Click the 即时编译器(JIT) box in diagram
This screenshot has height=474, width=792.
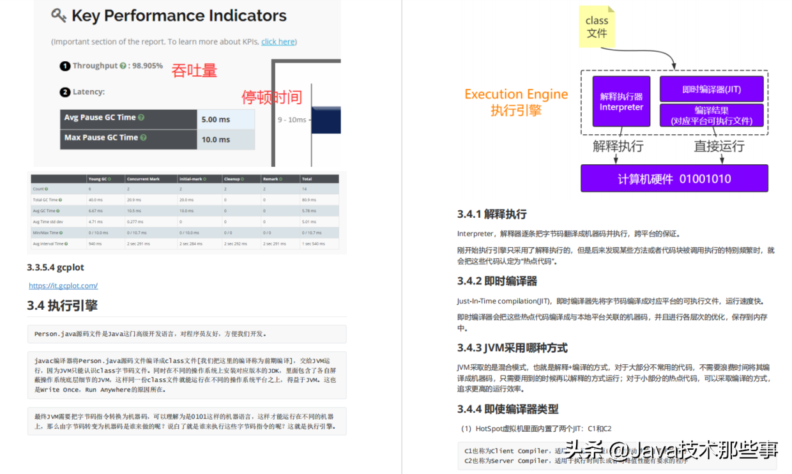point(712,89)
